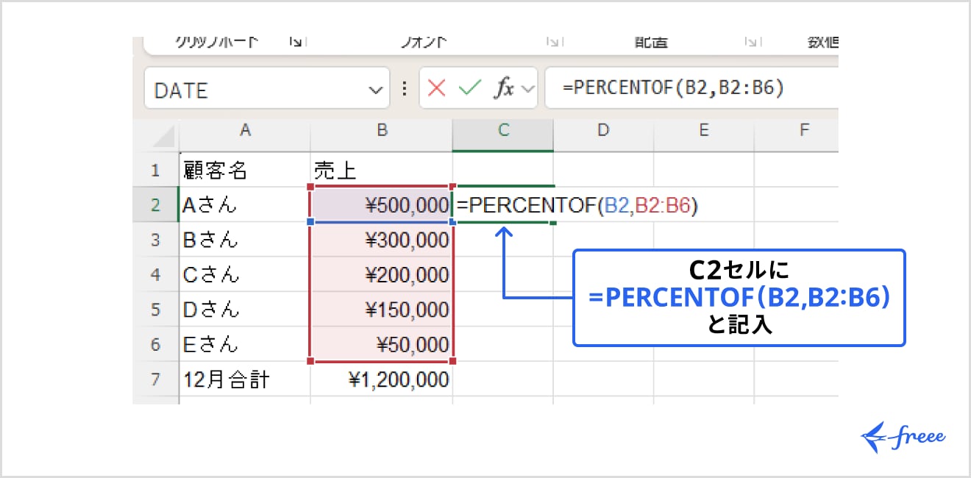Select row 7 header
This screenshot has height=478, width=971.
pos(156,379)
